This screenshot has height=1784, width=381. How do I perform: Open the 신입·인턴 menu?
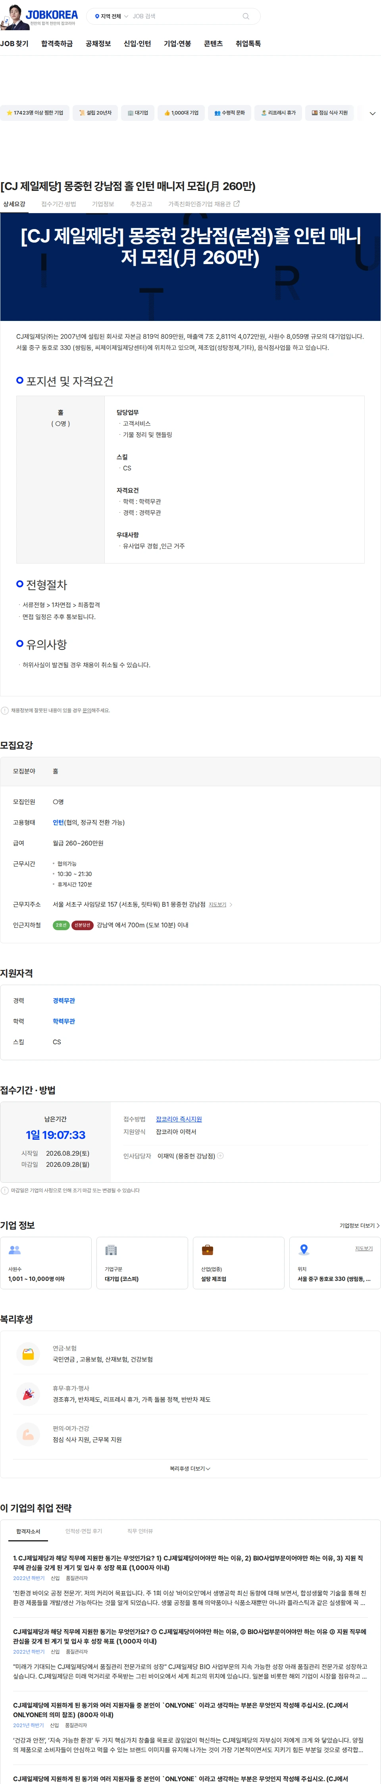tap(137, 44)
